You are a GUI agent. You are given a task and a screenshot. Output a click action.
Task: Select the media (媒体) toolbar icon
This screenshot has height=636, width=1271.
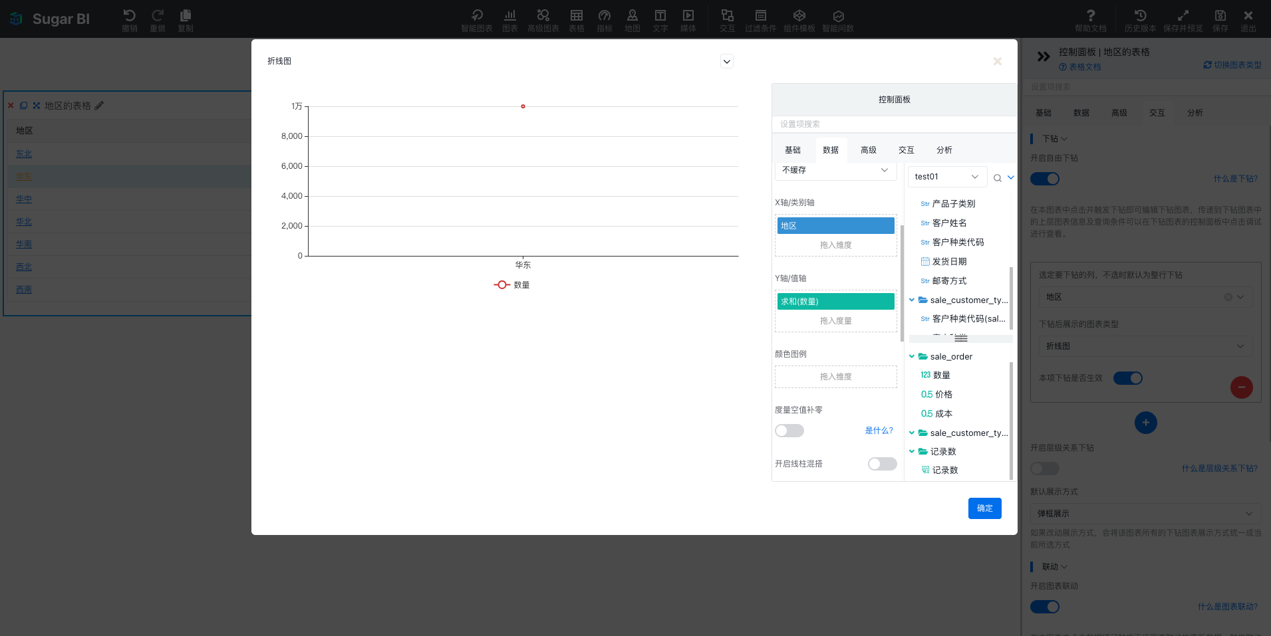(x=688, y=15)
